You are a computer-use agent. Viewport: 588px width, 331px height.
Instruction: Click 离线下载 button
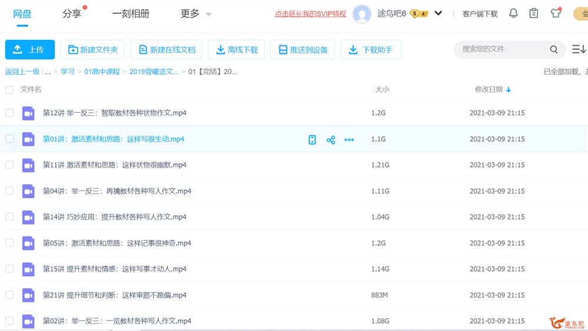pyautogui.click(x=236, y=49)
